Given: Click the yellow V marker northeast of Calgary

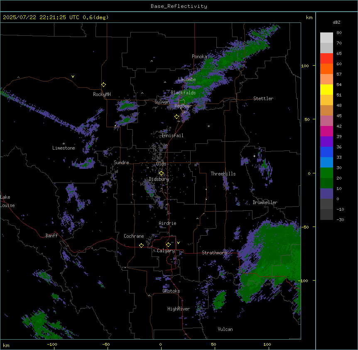Looking at the screenshot, I should click(178, 243).
